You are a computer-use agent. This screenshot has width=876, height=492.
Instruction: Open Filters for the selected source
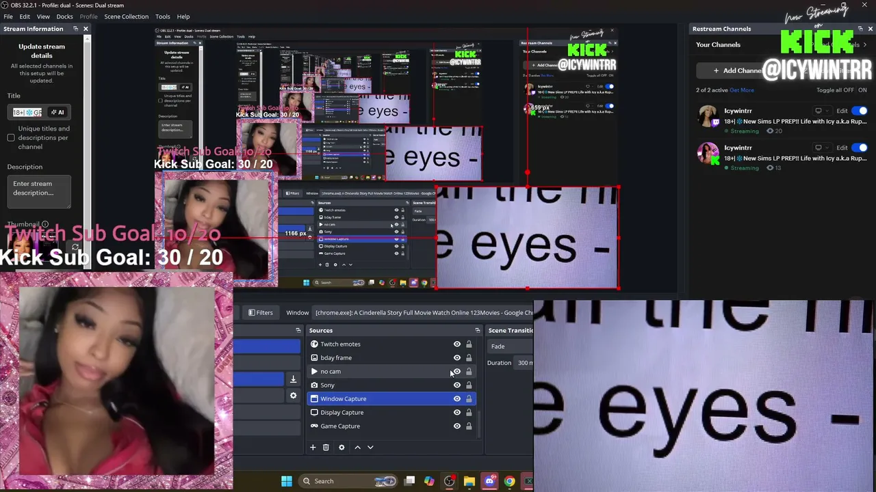[260, 312]
